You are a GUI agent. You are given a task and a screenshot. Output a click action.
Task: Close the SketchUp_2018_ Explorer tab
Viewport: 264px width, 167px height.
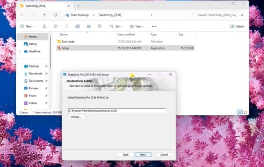(69, 6)
